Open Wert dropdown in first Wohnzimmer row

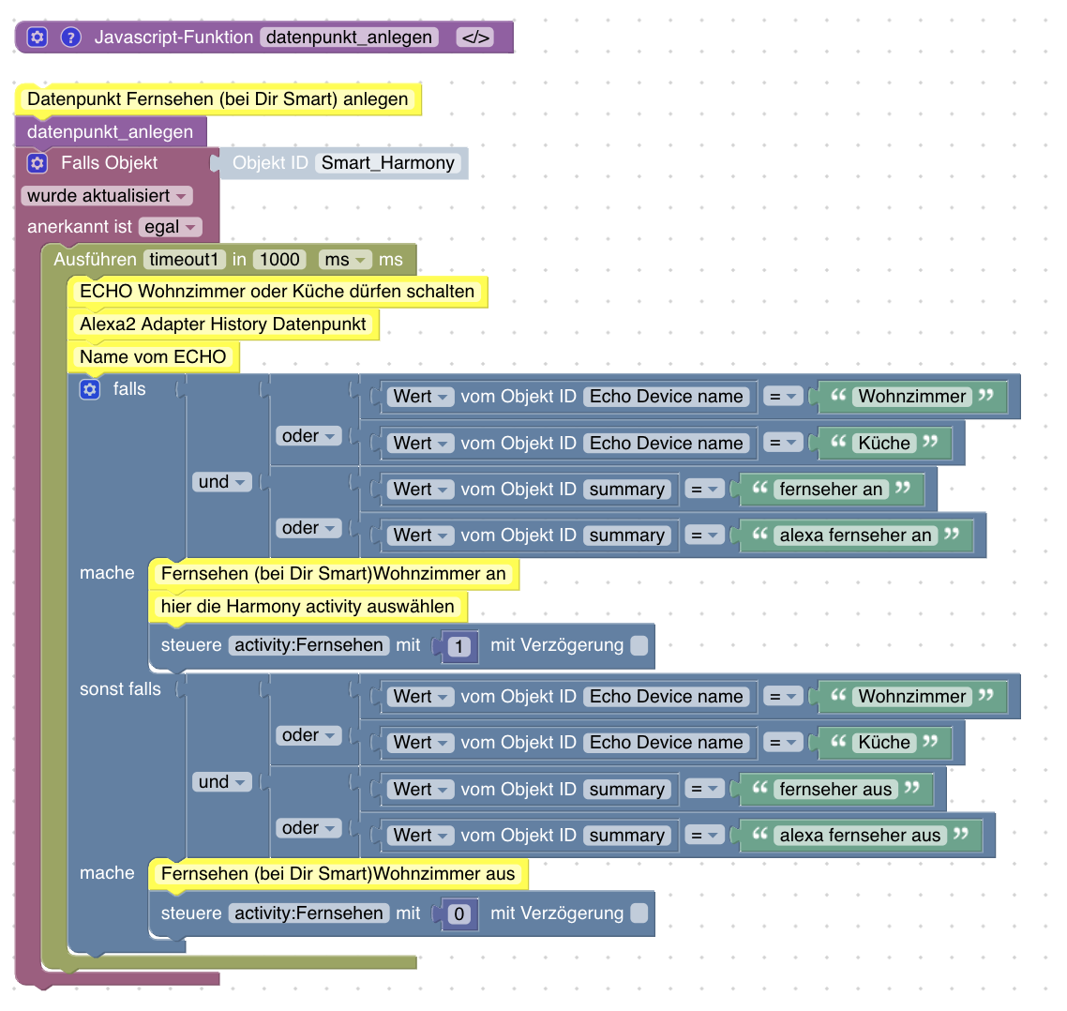pos(421,396)
